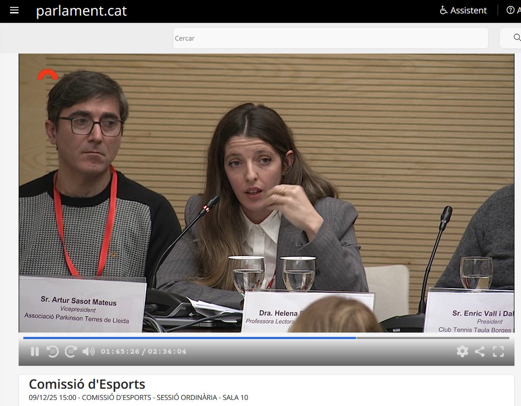
Task: Toggle play/pause on the stream
Action: click(x=35, y=352)
